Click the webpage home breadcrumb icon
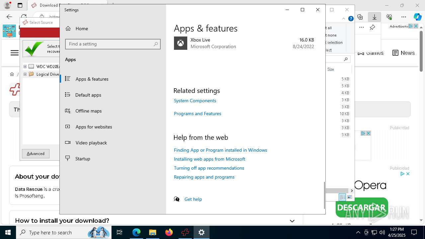Image resolution: width=425 pixels, height=239 pixels. tap(12, 74)
